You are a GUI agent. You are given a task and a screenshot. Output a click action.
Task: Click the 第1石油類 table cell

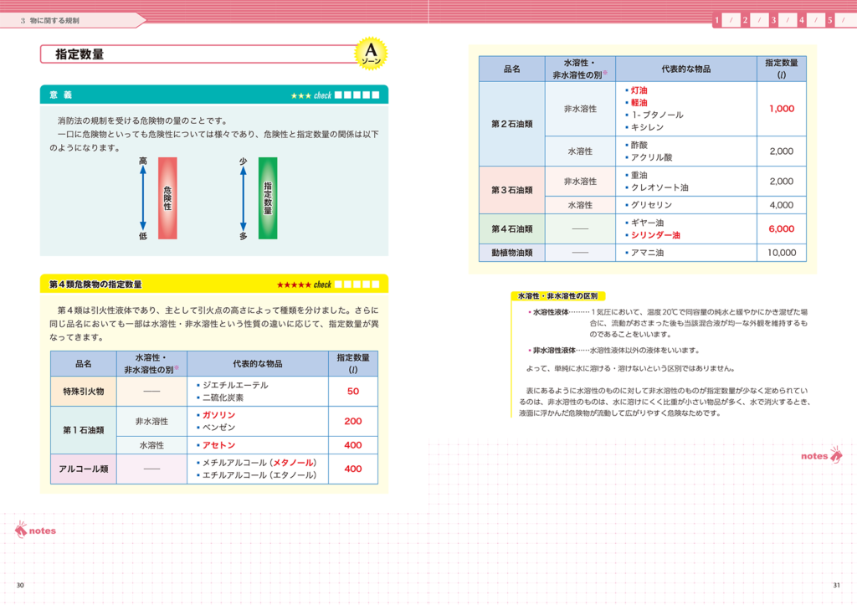click(x=84, y=430)
